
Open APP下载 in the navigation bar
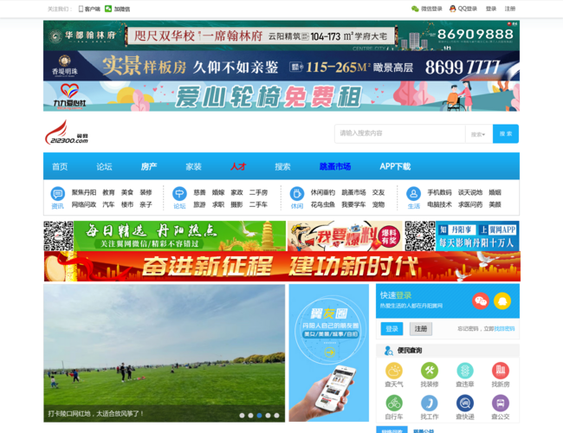point(395,166)
